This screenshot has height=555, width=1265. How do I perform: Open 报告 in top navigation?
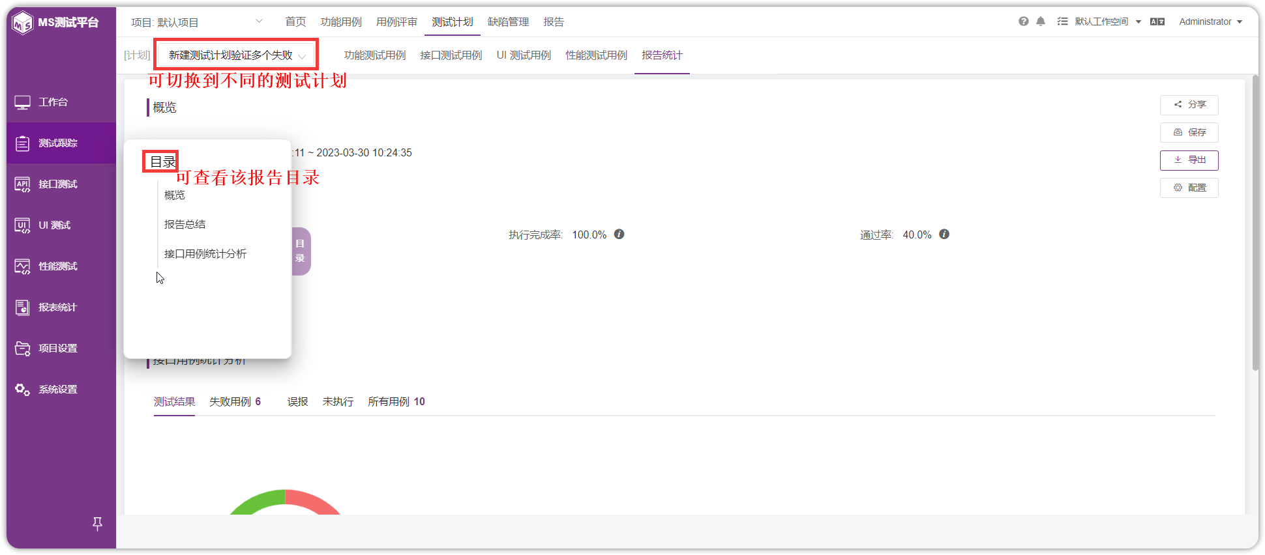pos(554,21)
